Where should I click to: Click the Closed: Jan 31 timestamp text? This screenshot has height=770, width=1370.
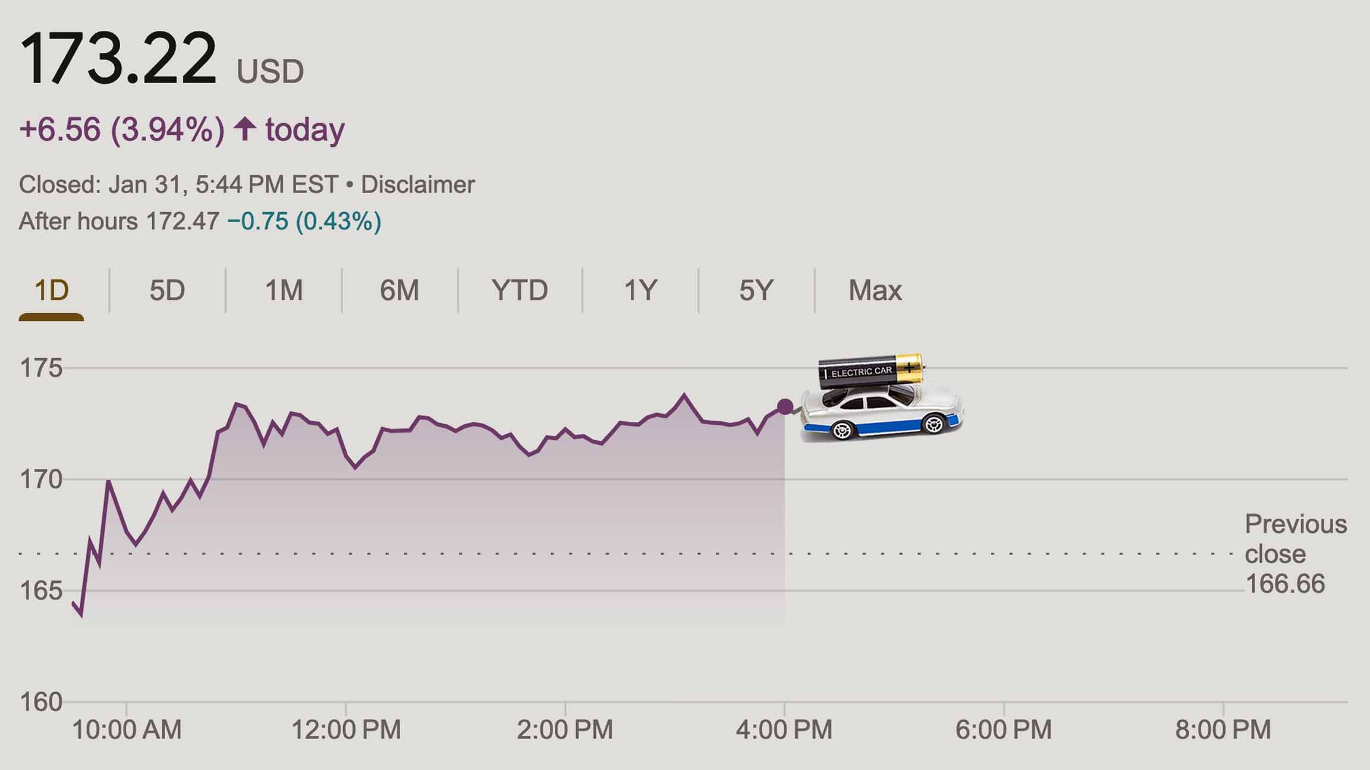[x=178, y=185]
